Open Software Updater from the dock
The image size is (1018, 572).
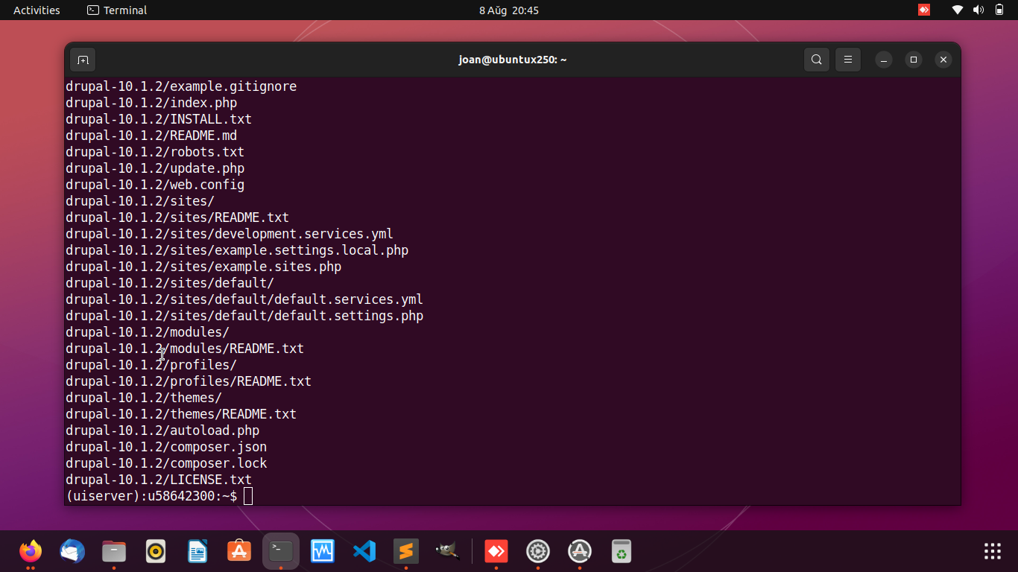coord(580,551)
